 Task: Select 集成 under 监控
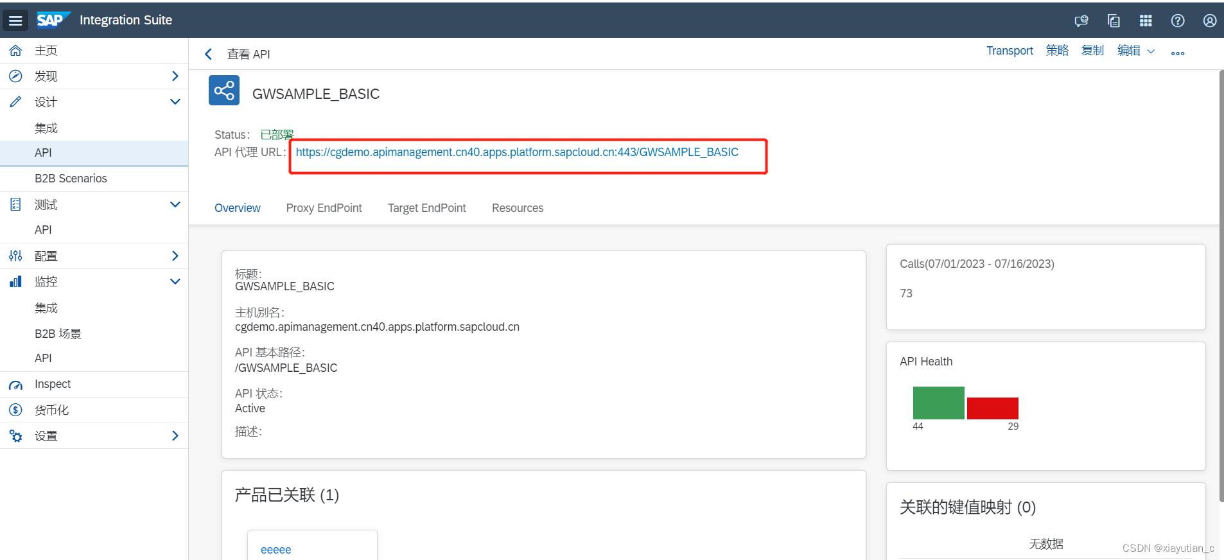[x=94, y=308]
